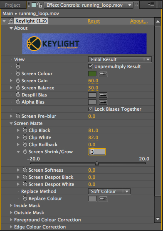The width and height of the screenshot is (163, 231).
Task: Use the Replace Colour eyedropper
Action: pyautogui.click(x=103, y=198)
